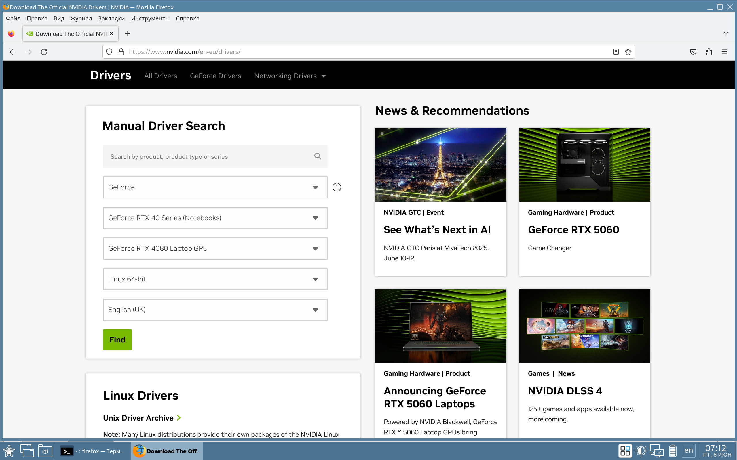Click the battery tray icon

673,451
